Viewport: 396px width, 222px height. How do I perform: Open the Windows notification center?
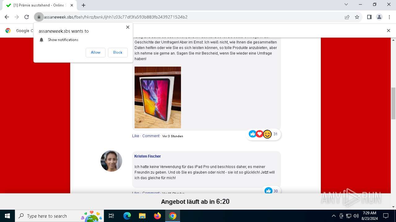[x=386, y=216]
